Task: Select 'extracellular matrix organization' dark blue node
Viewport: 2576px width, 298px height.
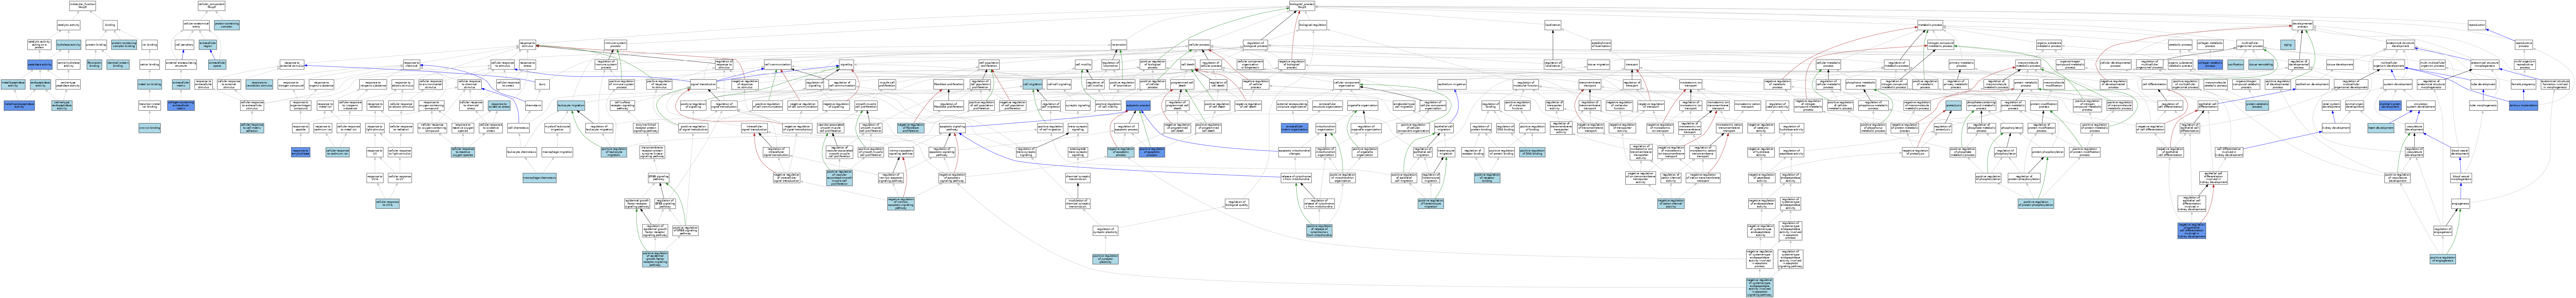Action: coord(1295,128)
